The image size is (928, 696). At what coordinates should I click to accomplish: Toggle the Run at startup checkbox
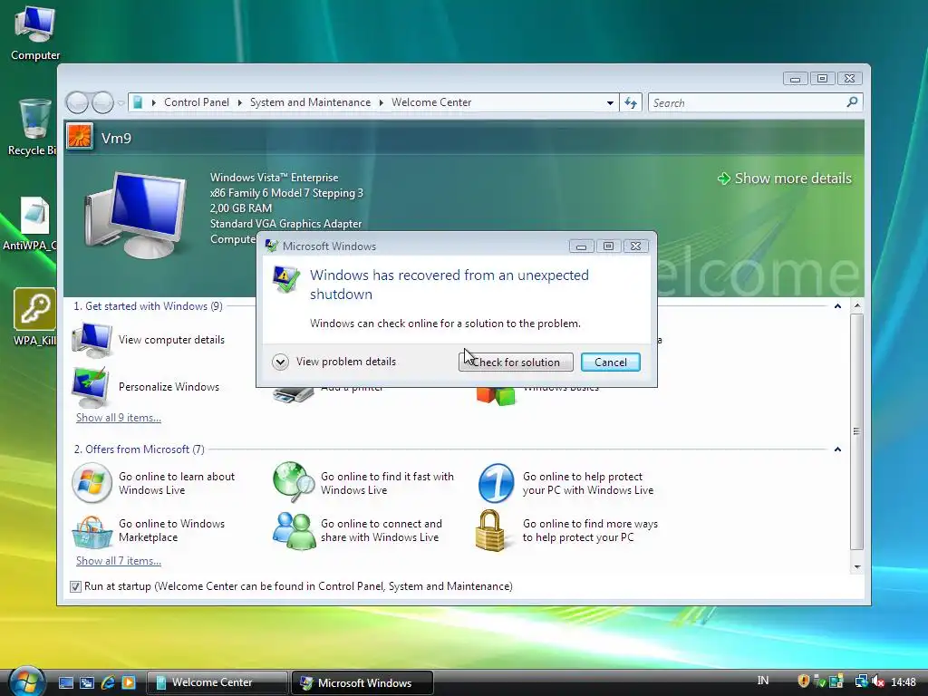(x=75, y=586)
